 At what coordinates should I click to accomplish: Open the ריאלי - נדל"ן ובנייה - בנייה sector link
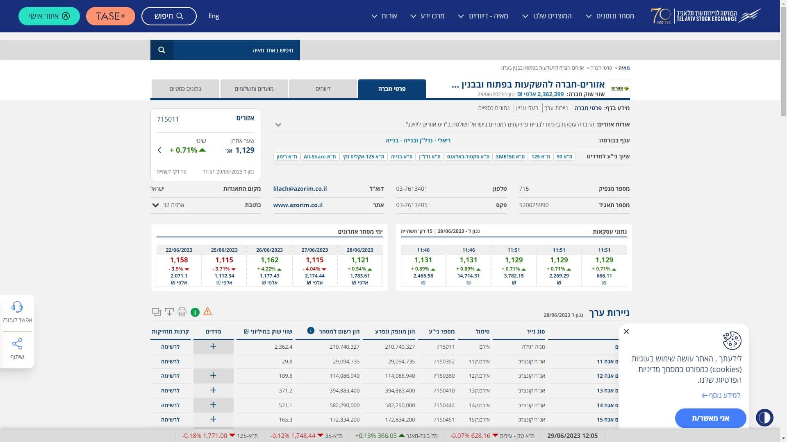click(418, 140)
